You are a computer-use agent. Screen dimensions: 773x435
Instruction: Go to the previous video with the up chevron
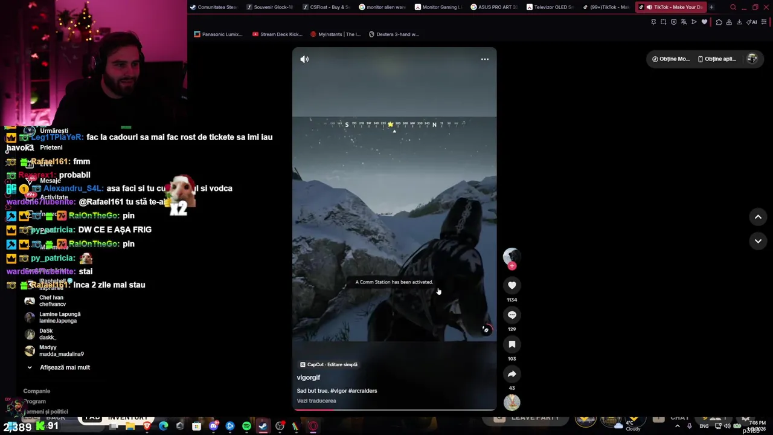pyautogui.click(x=758, y=217)
